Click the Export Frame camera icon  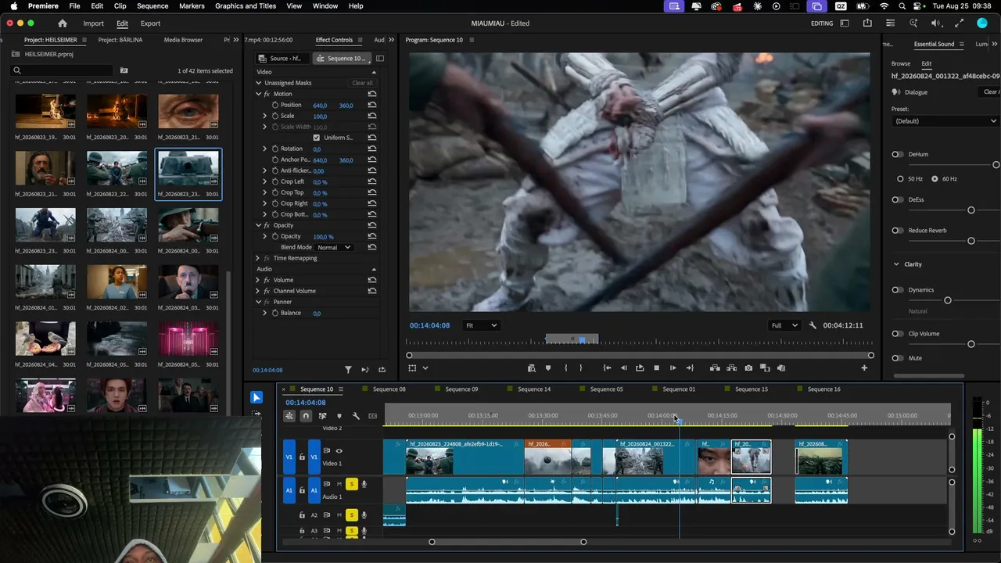748,368
